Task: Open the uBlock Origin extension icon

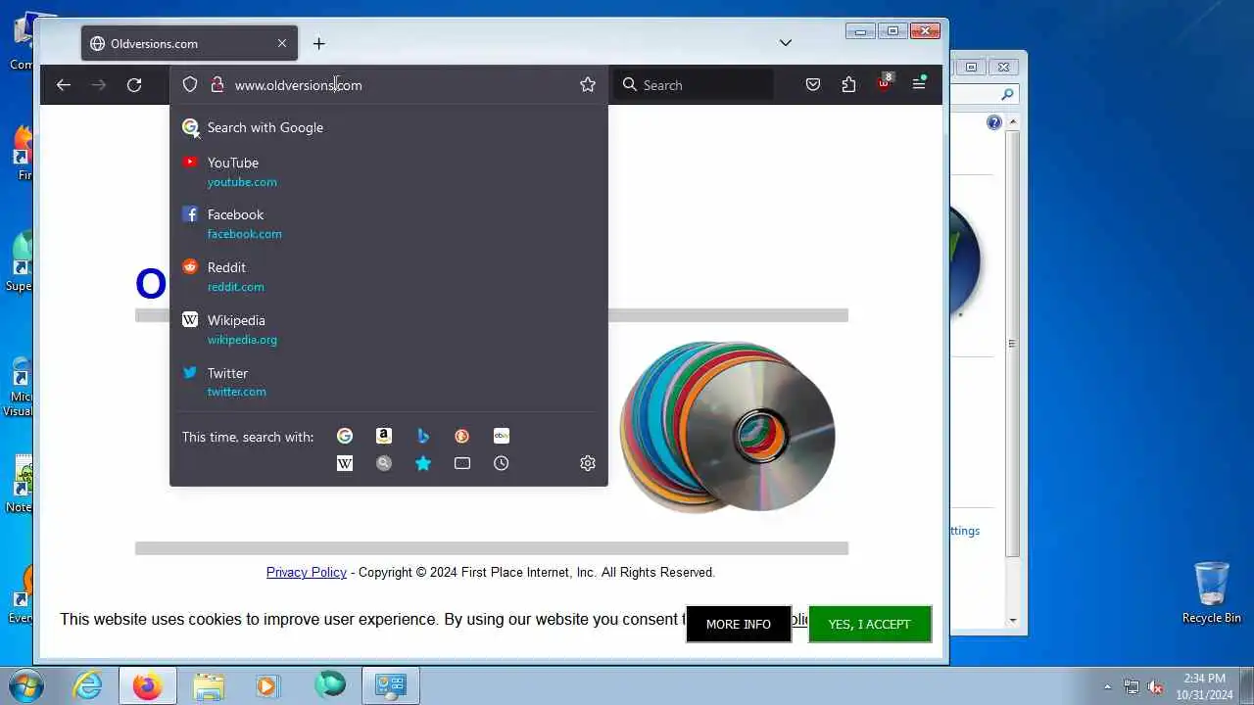Action: [885, 83]
